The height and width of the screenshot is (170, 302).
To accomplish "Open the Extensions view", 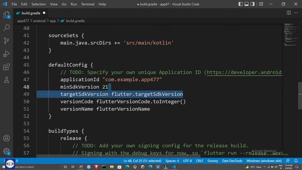I will point(6,67).
